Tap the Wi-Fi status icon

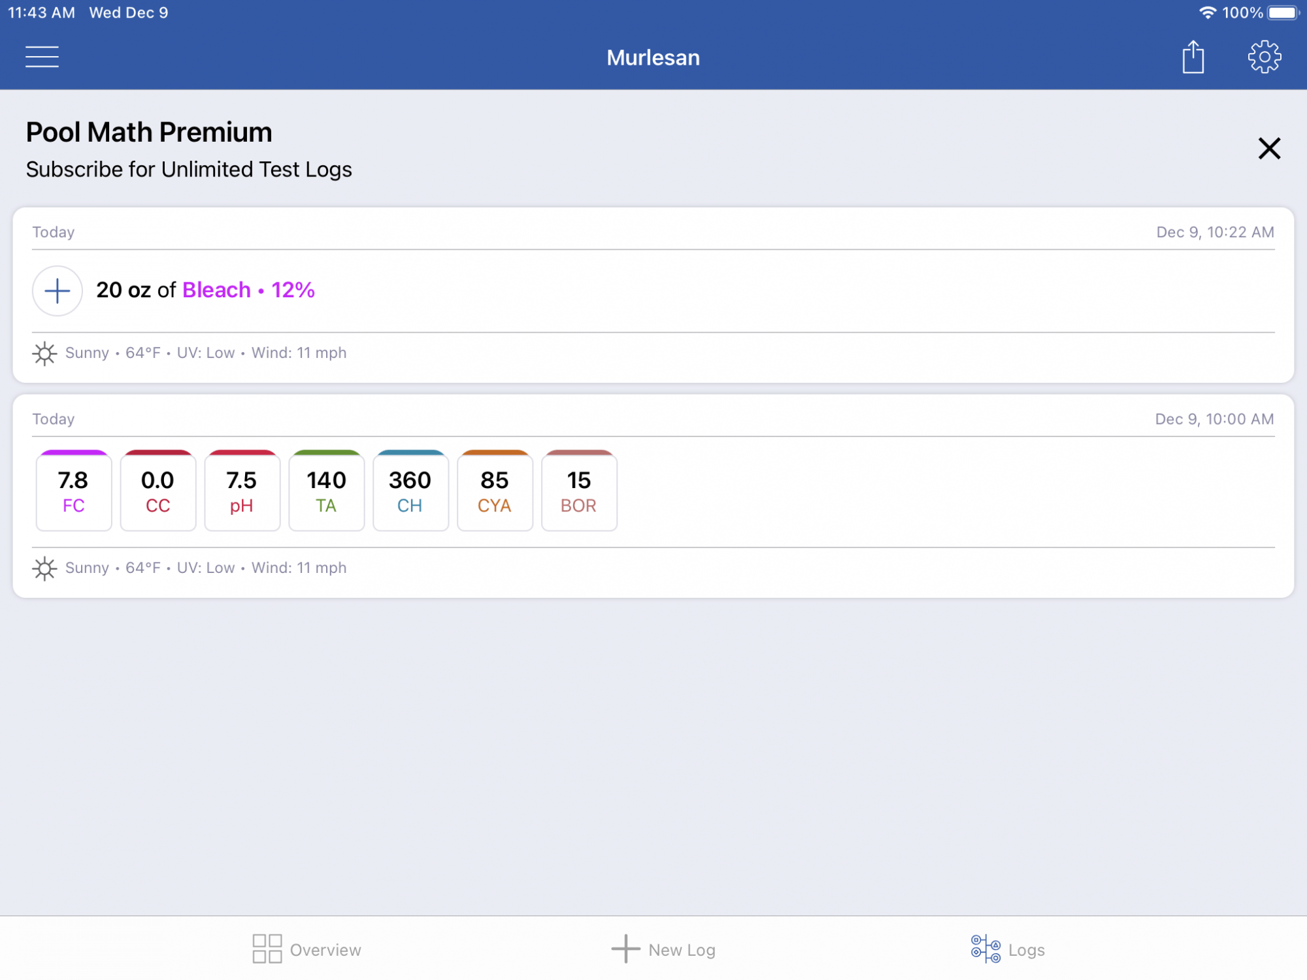pos(1207,12)
